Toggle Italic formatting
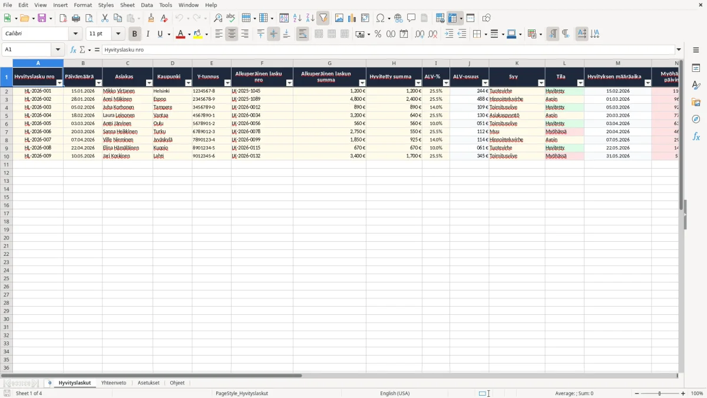Screen dimensions: 707x398 point(147,34)
